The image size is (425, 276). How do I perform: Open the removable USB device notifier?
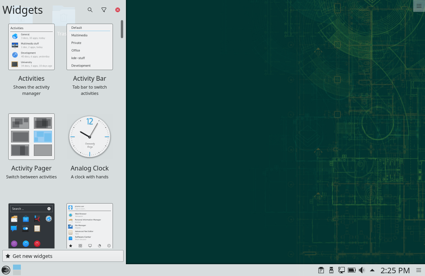(x=331, y=270)
